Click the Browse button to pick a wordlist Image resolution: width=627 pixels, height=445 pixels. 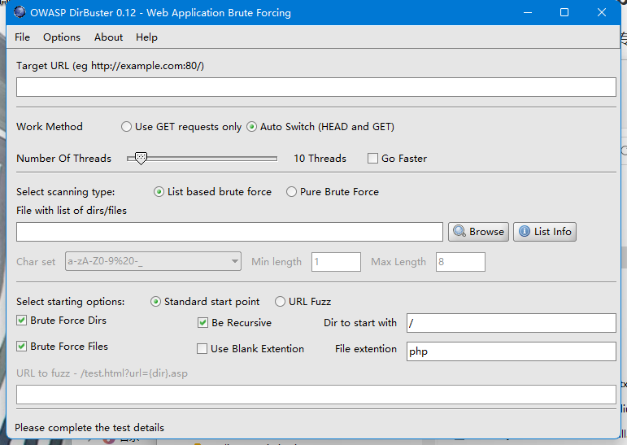click(x=478, y=232)
